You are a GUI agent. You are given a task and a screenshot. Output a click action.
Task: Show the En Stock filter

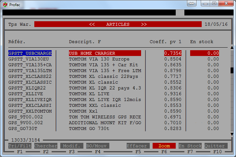point(190,146)
